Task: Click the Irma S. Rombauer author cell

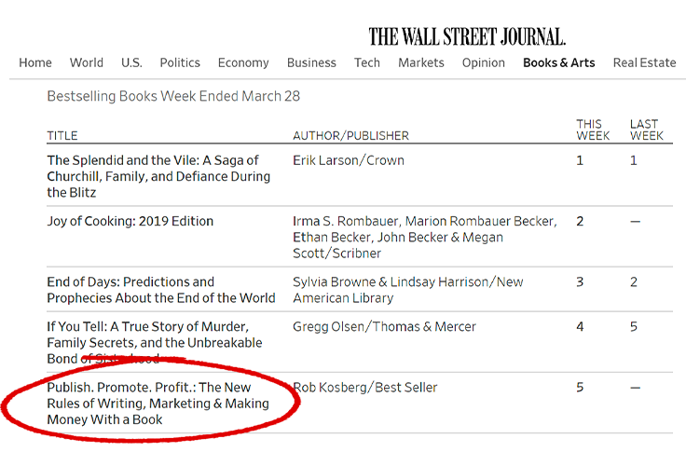Action: click(425, 237)
